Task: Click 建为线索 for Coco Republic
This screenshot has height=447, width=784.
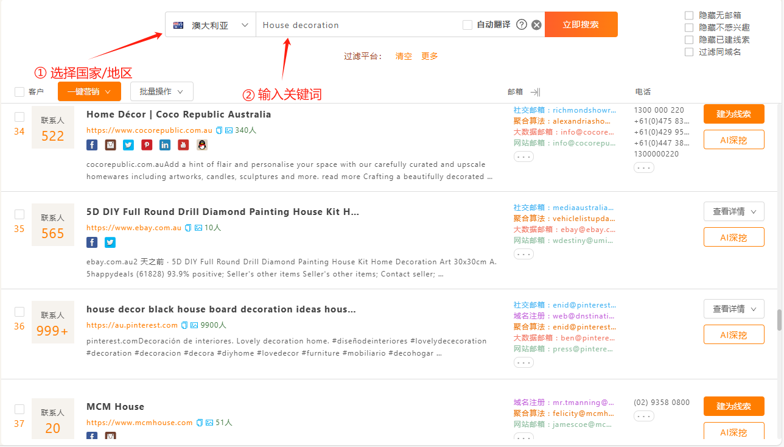Action: (734, 114)
